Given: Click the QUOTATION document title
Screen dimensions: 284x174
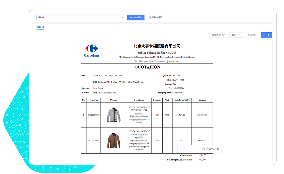Looking at the screenshot, I should (147, 67).
